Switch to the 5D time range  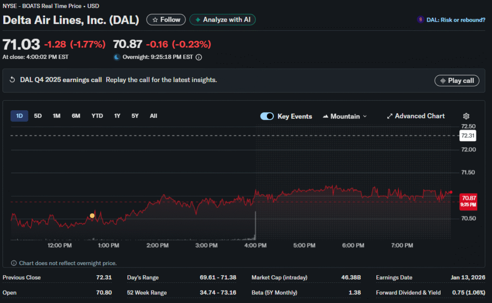[38, 116]
